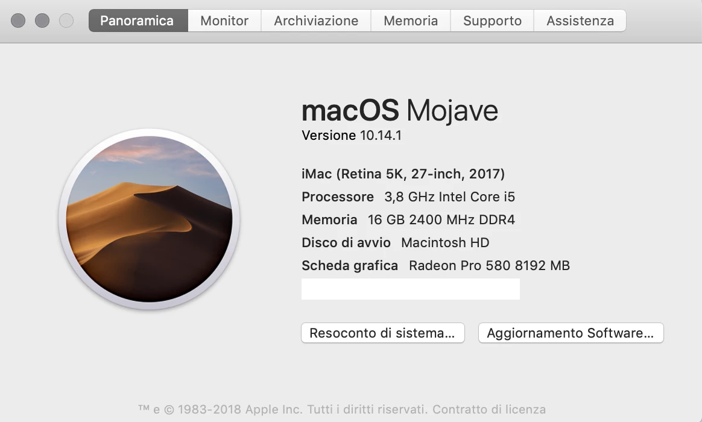
Task: Open Resoconto di sistema report
Action: coord(383,333)
